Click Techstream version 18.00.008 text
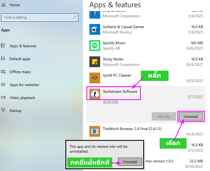Screen dimensions: 210x171 click(110, 102)
